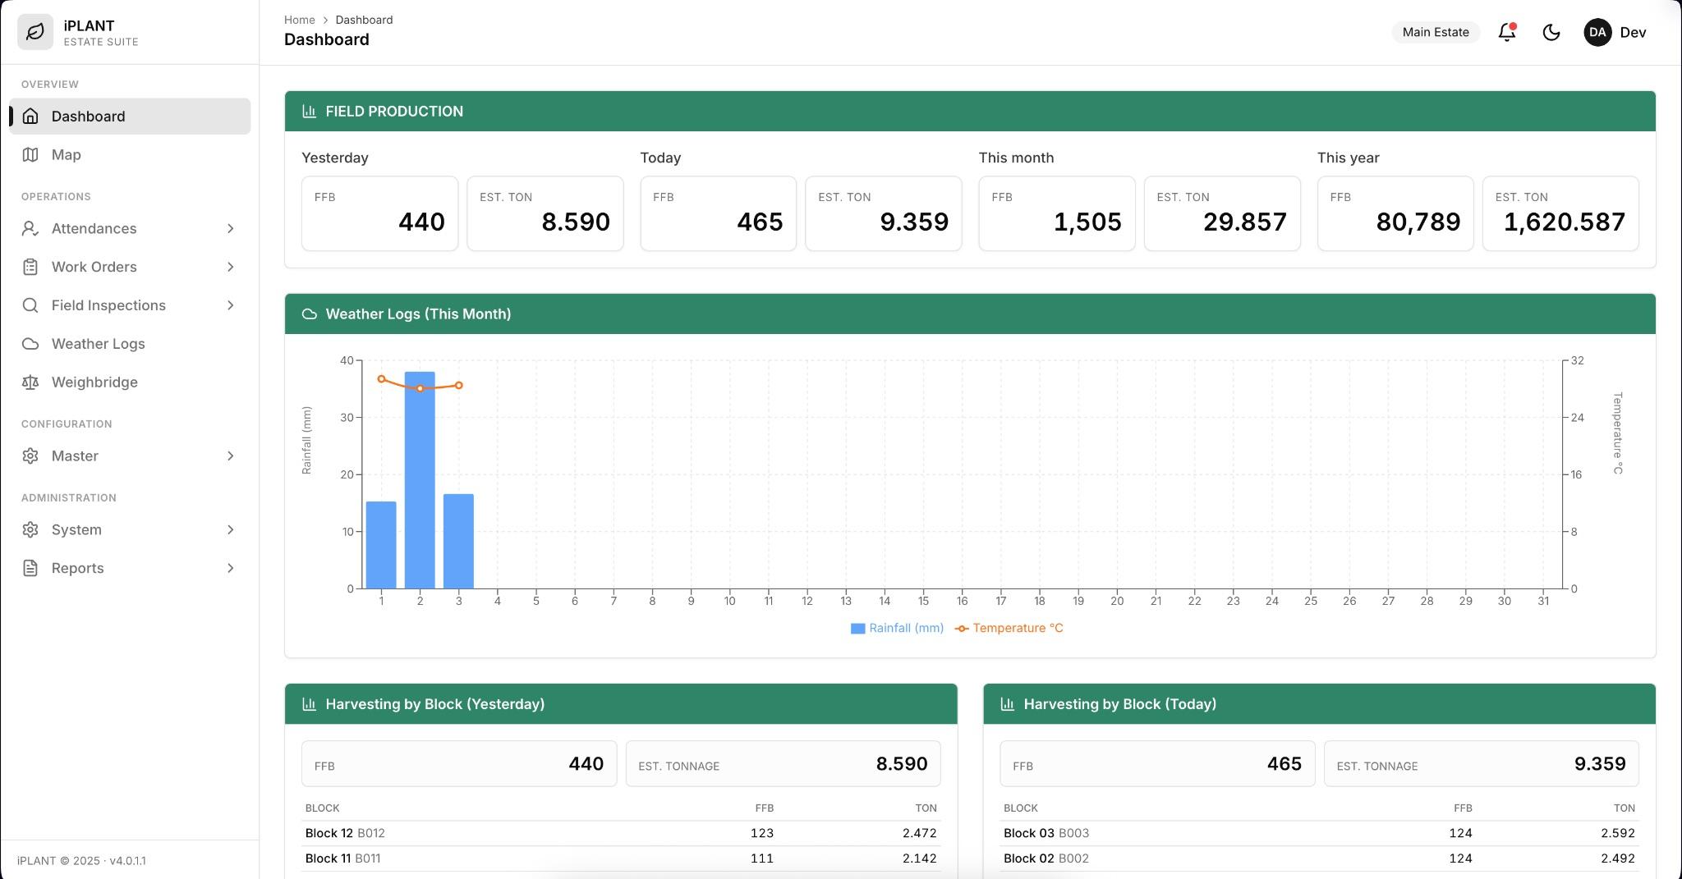Viewport: 1682px width, 879px height.
Task: Click the Field Production chart icon
Action: pos(310,112)
